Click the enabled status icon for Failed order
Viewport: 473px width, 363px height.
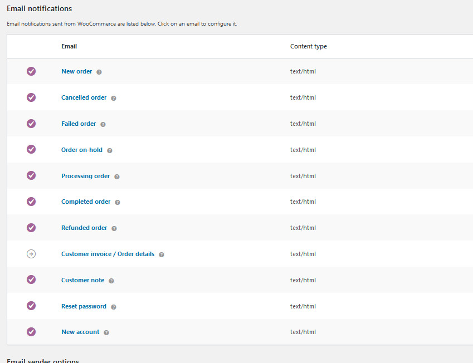pyautogui.click(x=31, y=124)
